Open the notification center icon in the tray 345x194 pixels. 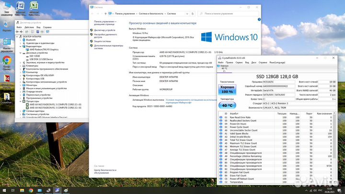[x=339, y=191]
